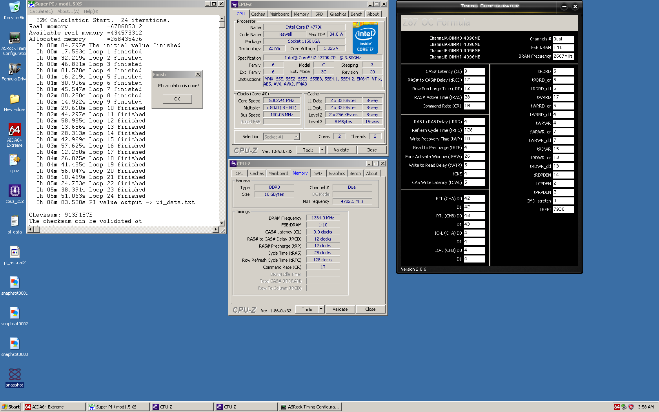Open the Recycle Bin desktop icon
This screenshot has height=412, width=659.
click(15, 8)
